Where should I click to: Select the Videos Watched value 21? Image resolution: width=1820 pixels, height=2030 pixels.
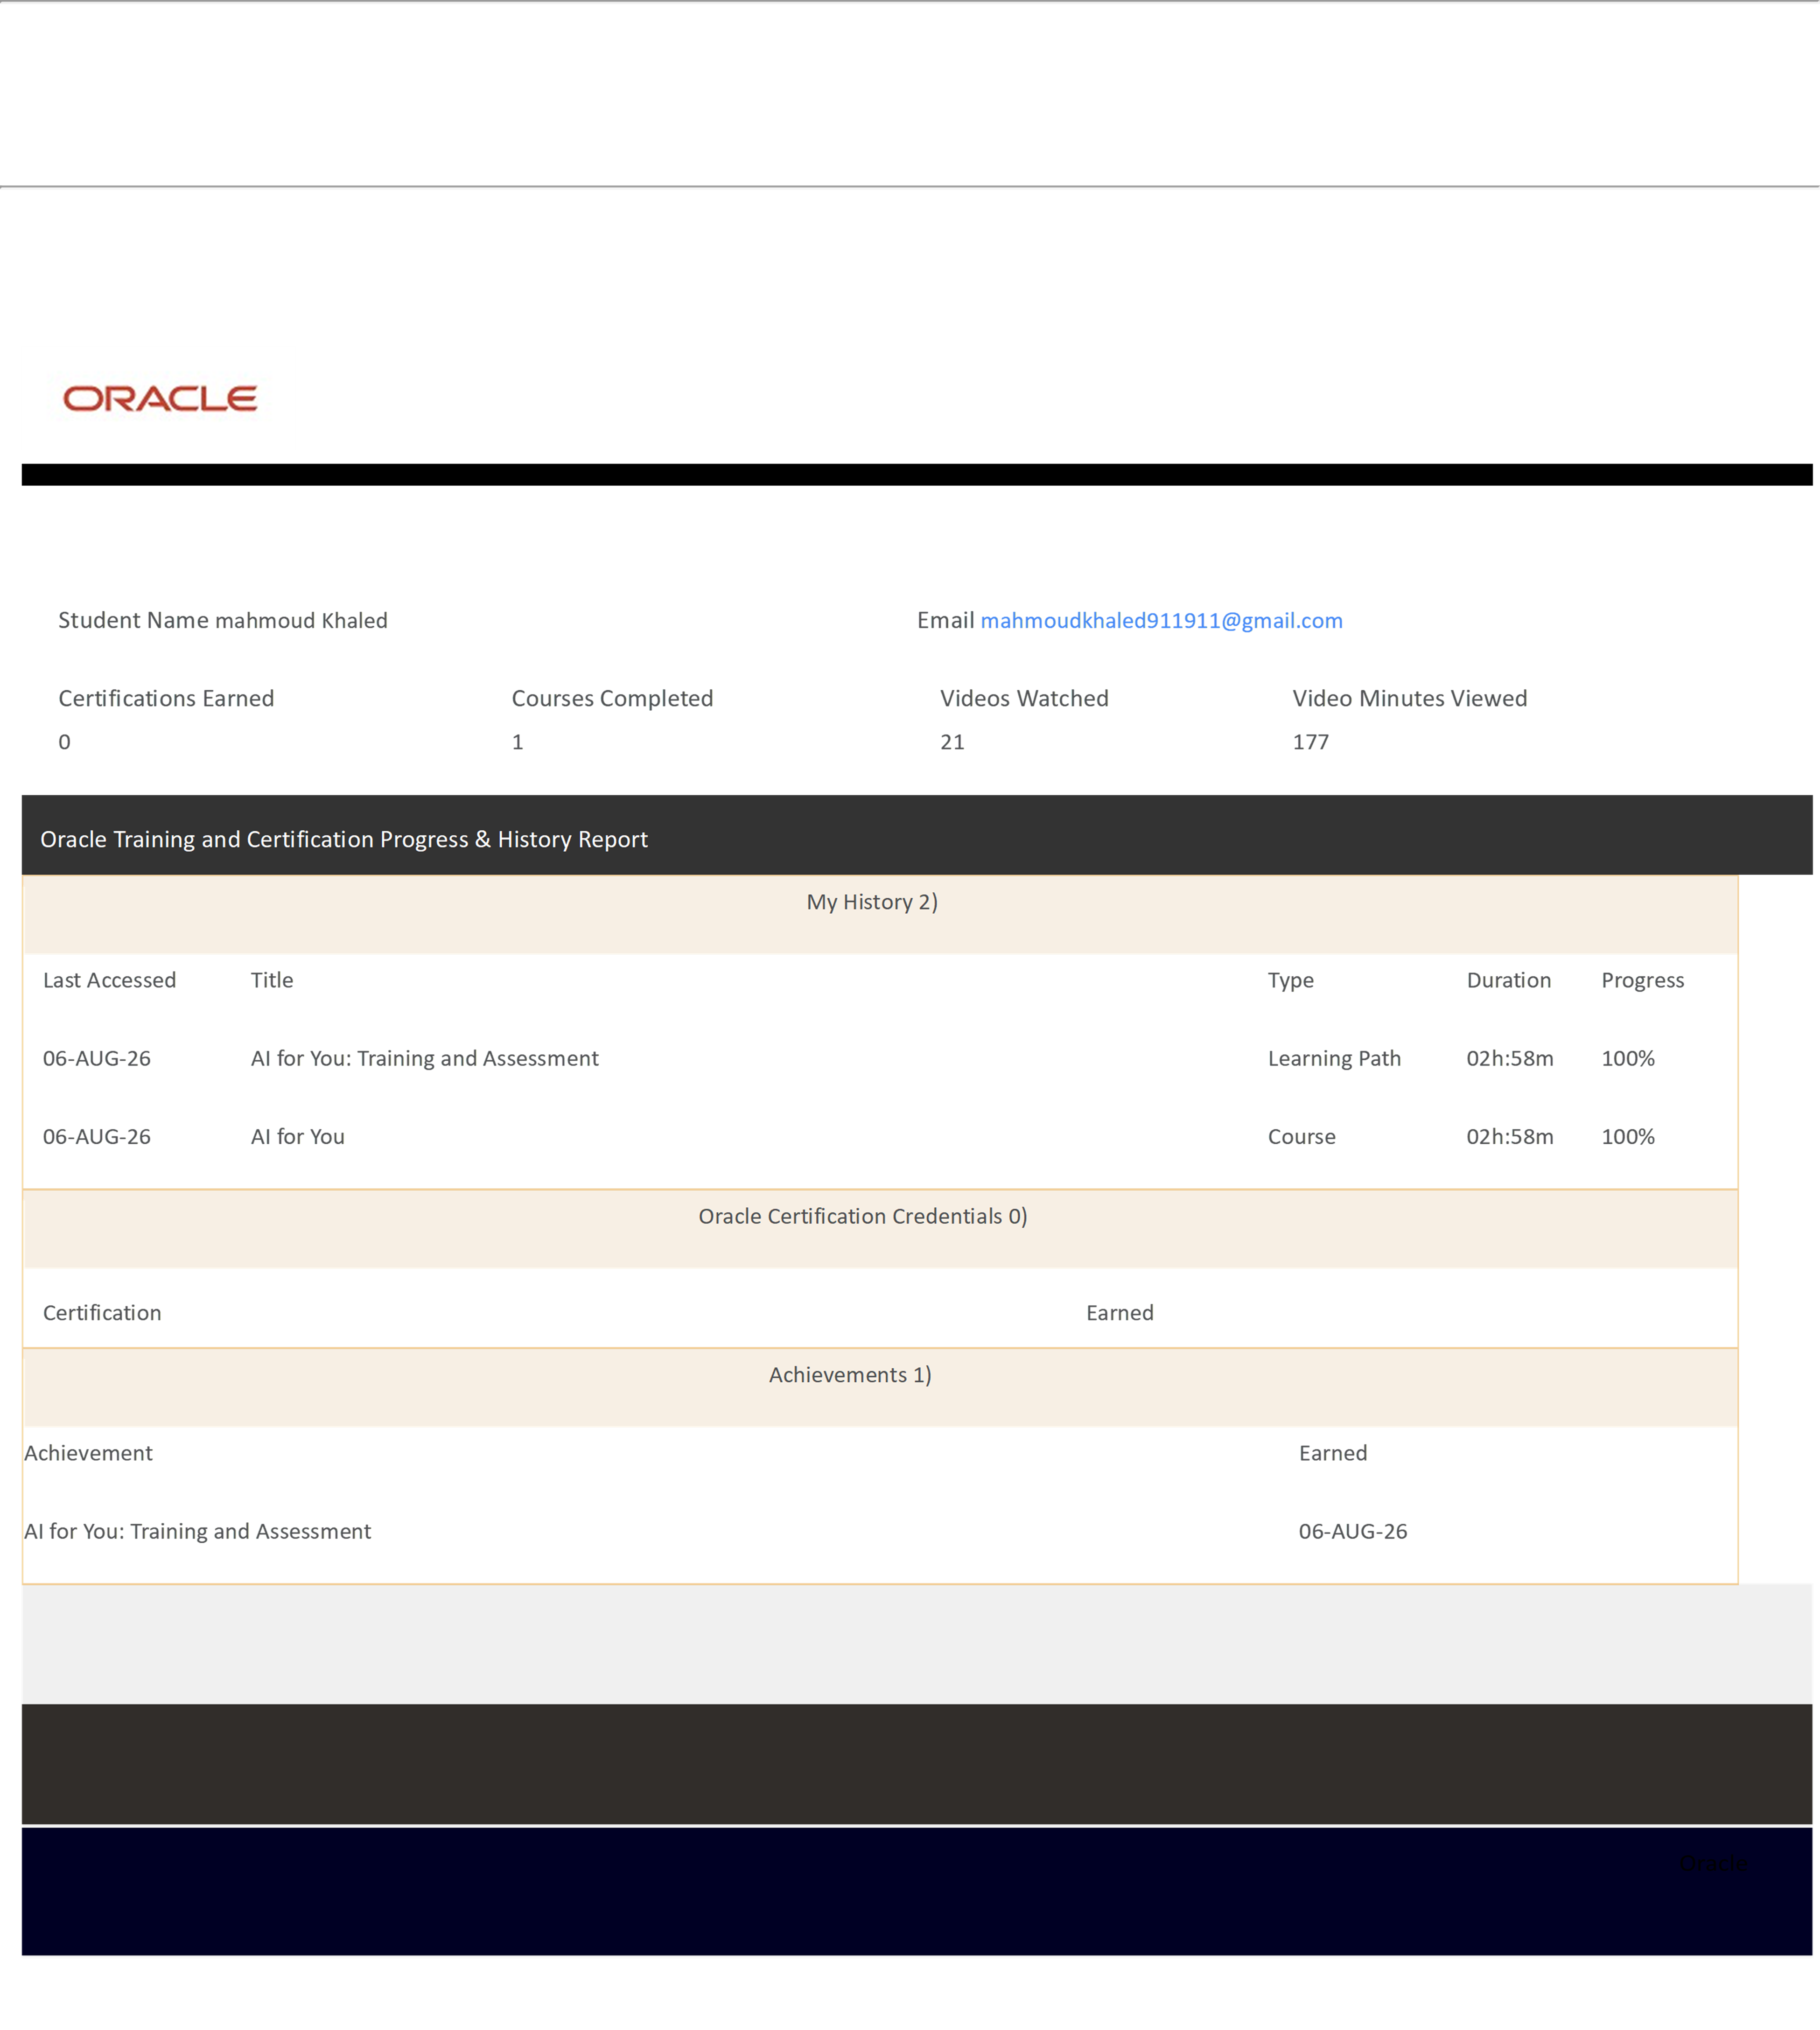pyautogui.click(x=952, y=742)
